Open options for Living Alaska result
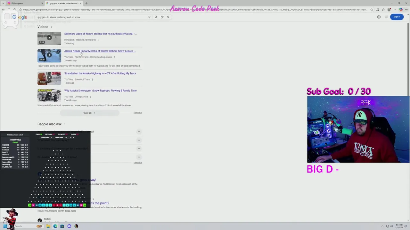Viewport: 410px width, 230px height. [90, 96]
